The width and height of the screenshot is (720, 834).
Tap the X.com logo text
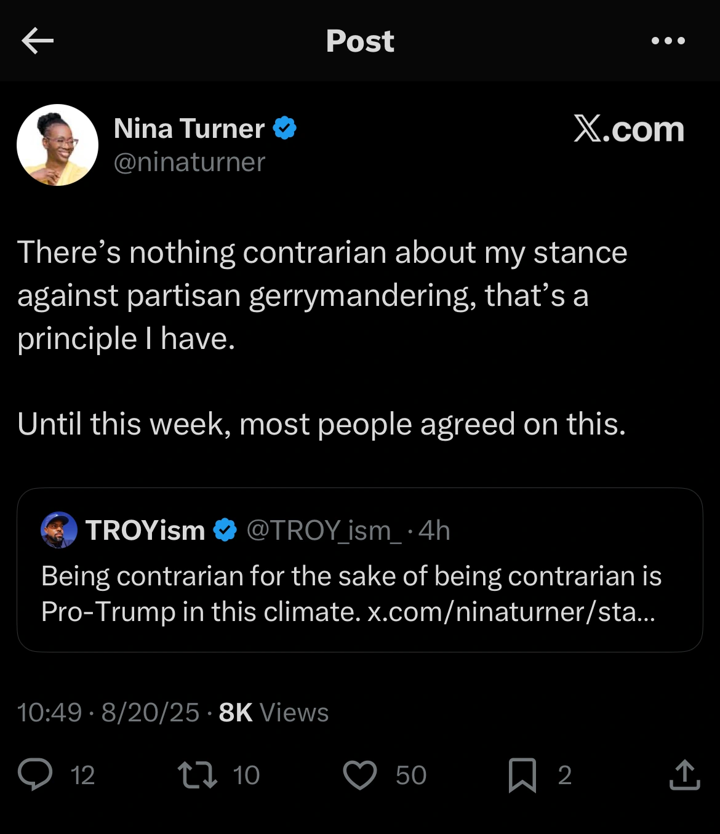(x=628, y=129)
